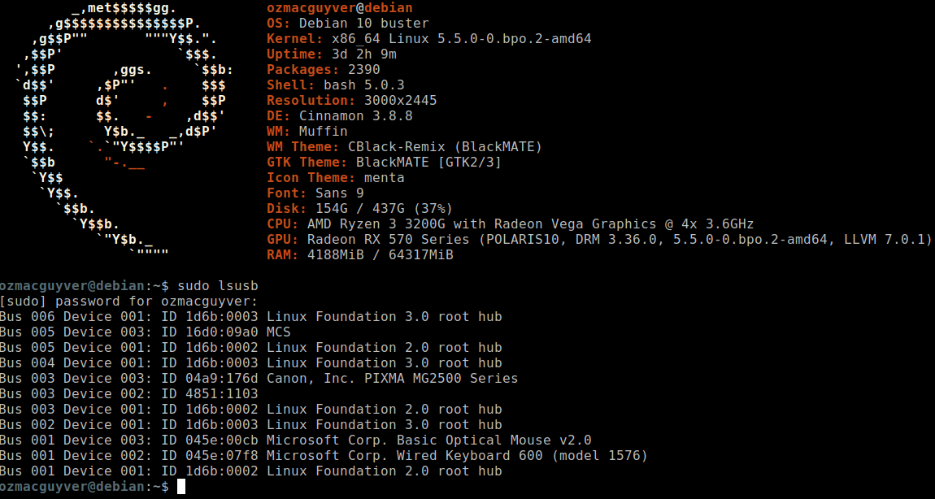Click the ozmacguyver@debian header above the system info
The height and width of the screenshot is (499, 935).
[339, 8]
